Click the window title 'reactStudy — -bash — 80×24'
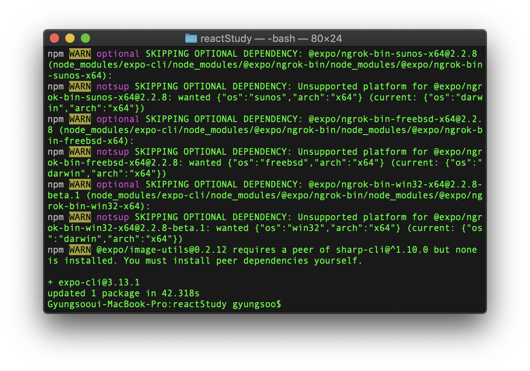The height and width of the screenshot is (371, 530). pos(271,38)
